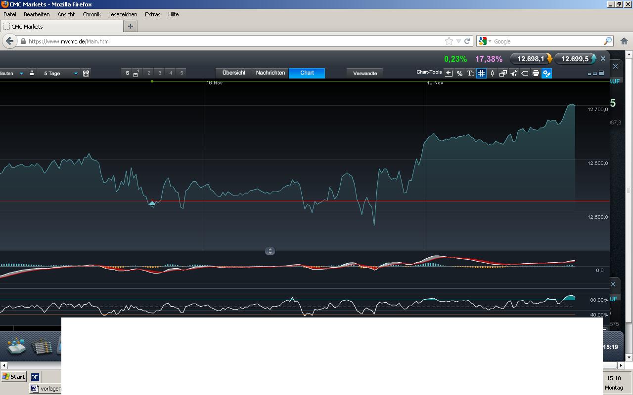Image resolution: width=633 pixels, height=395 pixels.
Task: Click the blue trade marker on the chart
Action: (152, 203)
